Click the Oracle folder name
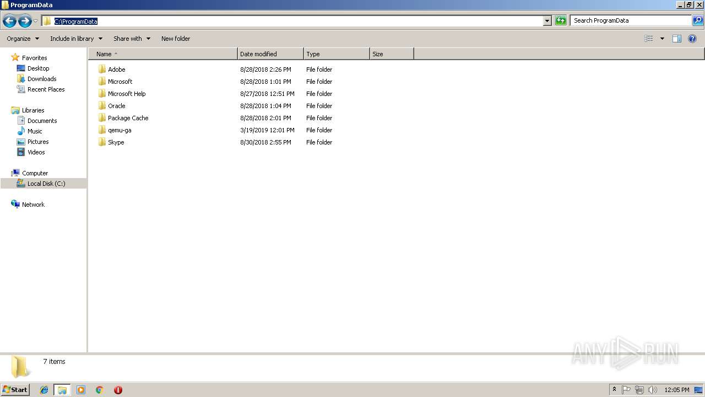The height and width of the screenshot is (397, 705). (x=117, y=106)
